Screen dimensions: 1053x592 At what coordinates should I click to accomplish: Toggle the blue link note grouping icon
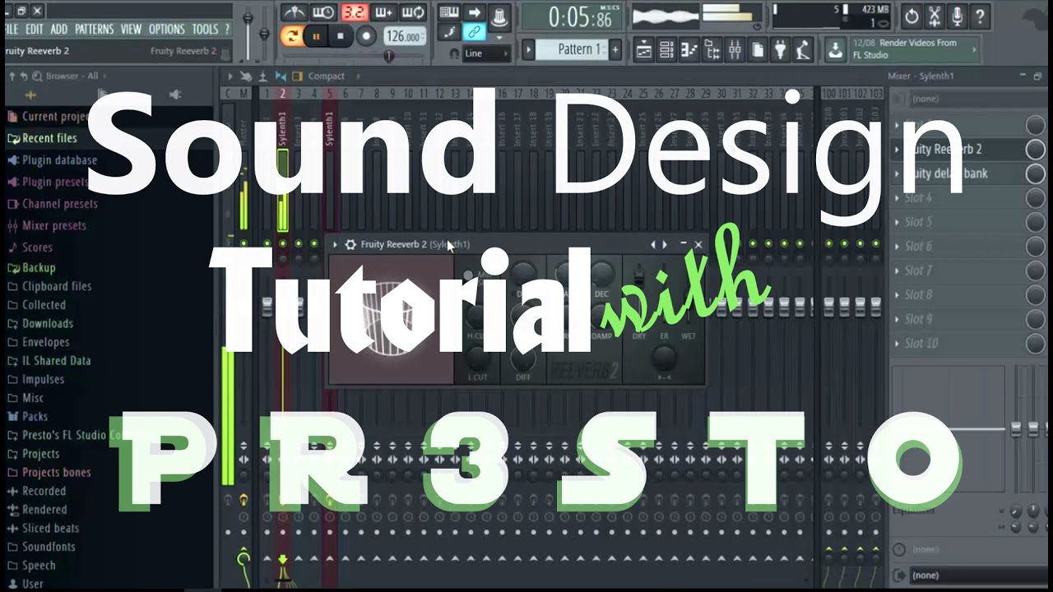[474, 33]
